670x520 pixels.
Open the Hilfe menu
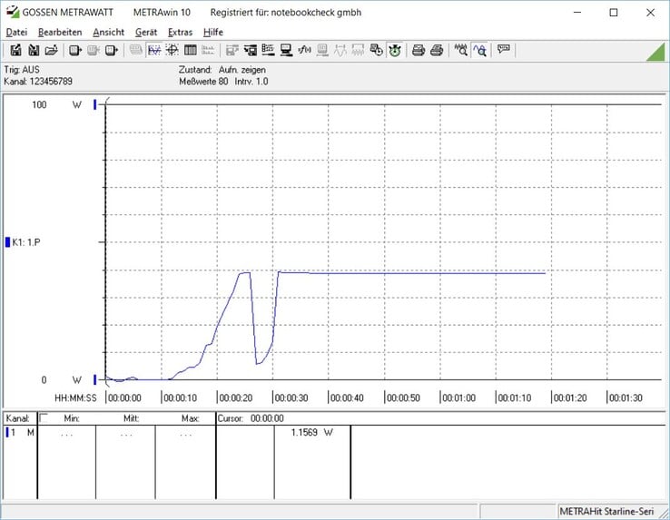tap(213, 32)
